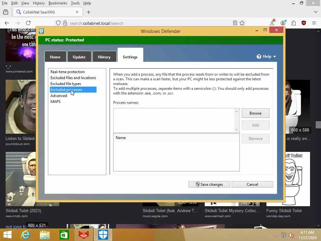This screenshot has height=241, width=321.
Task: Select Real-time protection setting
Action: [x=67, y=72]
